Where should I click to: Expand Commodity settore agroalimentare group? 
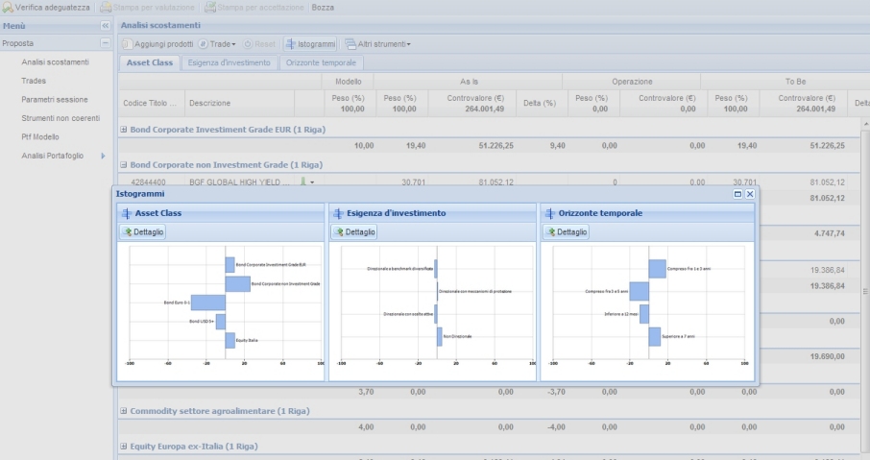coord(124,411)
